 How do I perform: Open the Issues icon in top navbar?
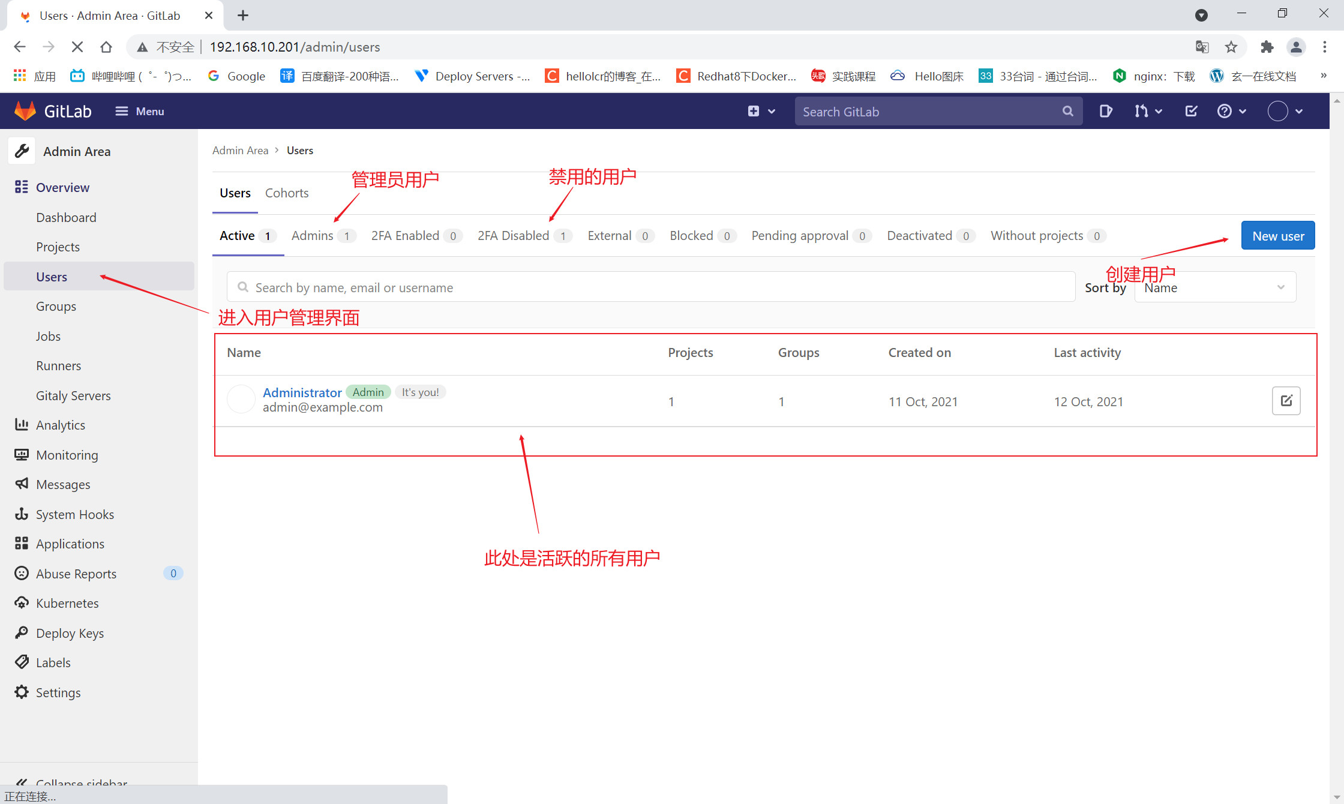pyautogui.click(x=1106, y=111)
